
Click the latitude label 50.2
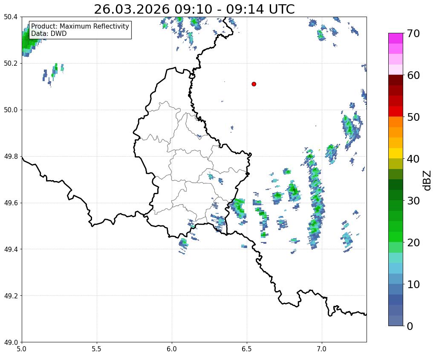11,64
